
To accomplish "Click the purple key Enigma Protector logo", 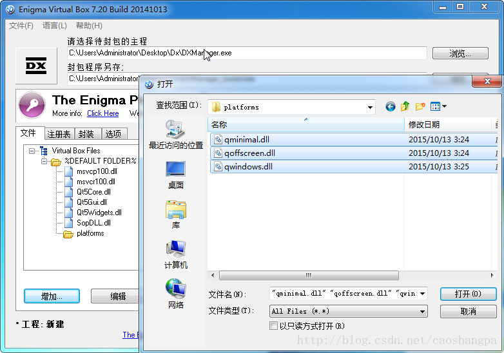I will [32, 104].
